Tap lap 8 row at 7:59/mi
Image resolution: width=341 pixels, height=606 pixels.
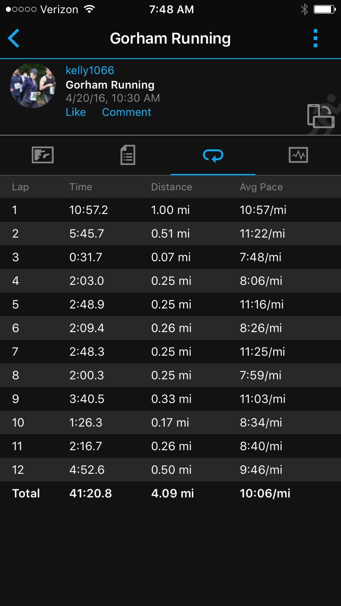pos(170,375)
